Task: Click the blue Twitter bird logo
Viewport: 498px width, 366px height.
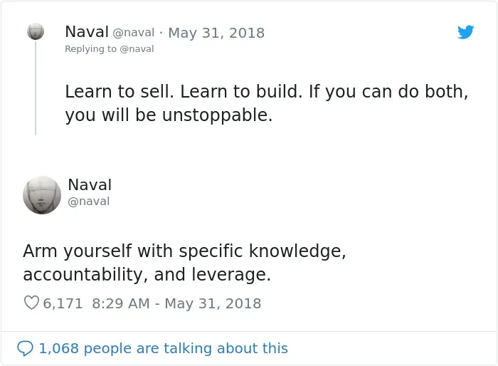Action: 465,32
